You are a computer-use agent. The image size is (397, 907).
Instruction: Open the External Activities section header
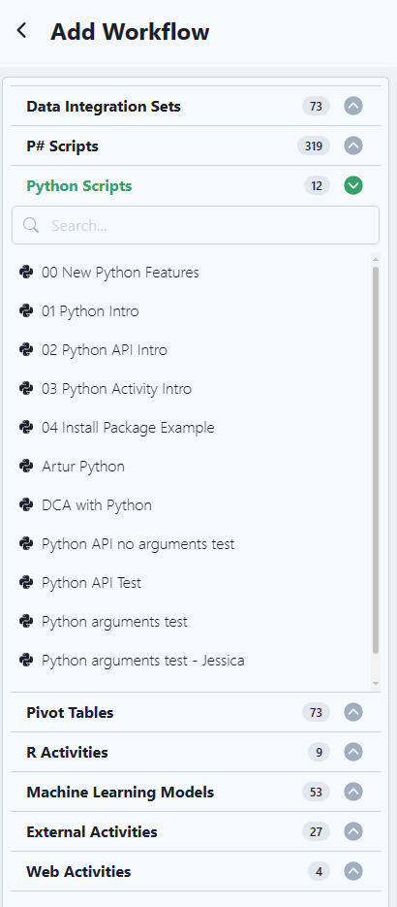coord(196,831)
